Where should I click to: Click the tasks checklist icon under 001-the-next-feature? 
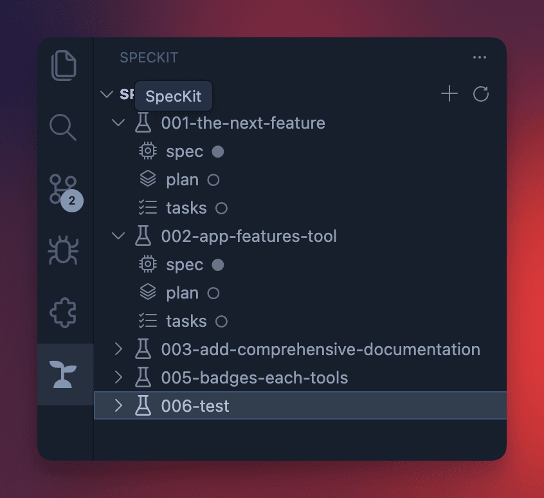pos(147,207)
